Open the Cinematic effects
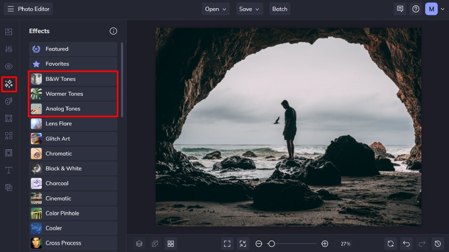This screenshot has width=449, height=252. pos(73,198)
